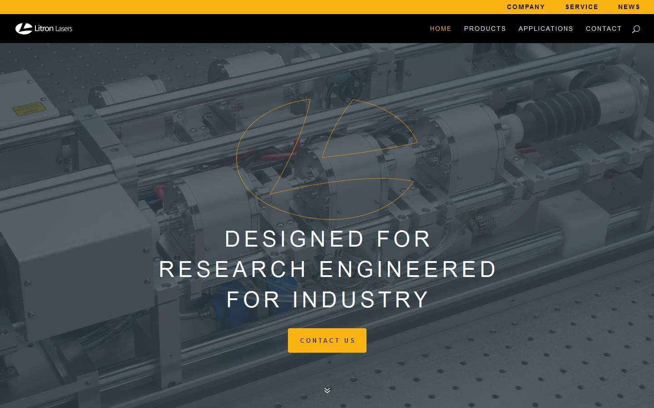The image size is (654, 408).
Task: Click the double chevron scroll-down arrow
Action: (x=327, y=390)
